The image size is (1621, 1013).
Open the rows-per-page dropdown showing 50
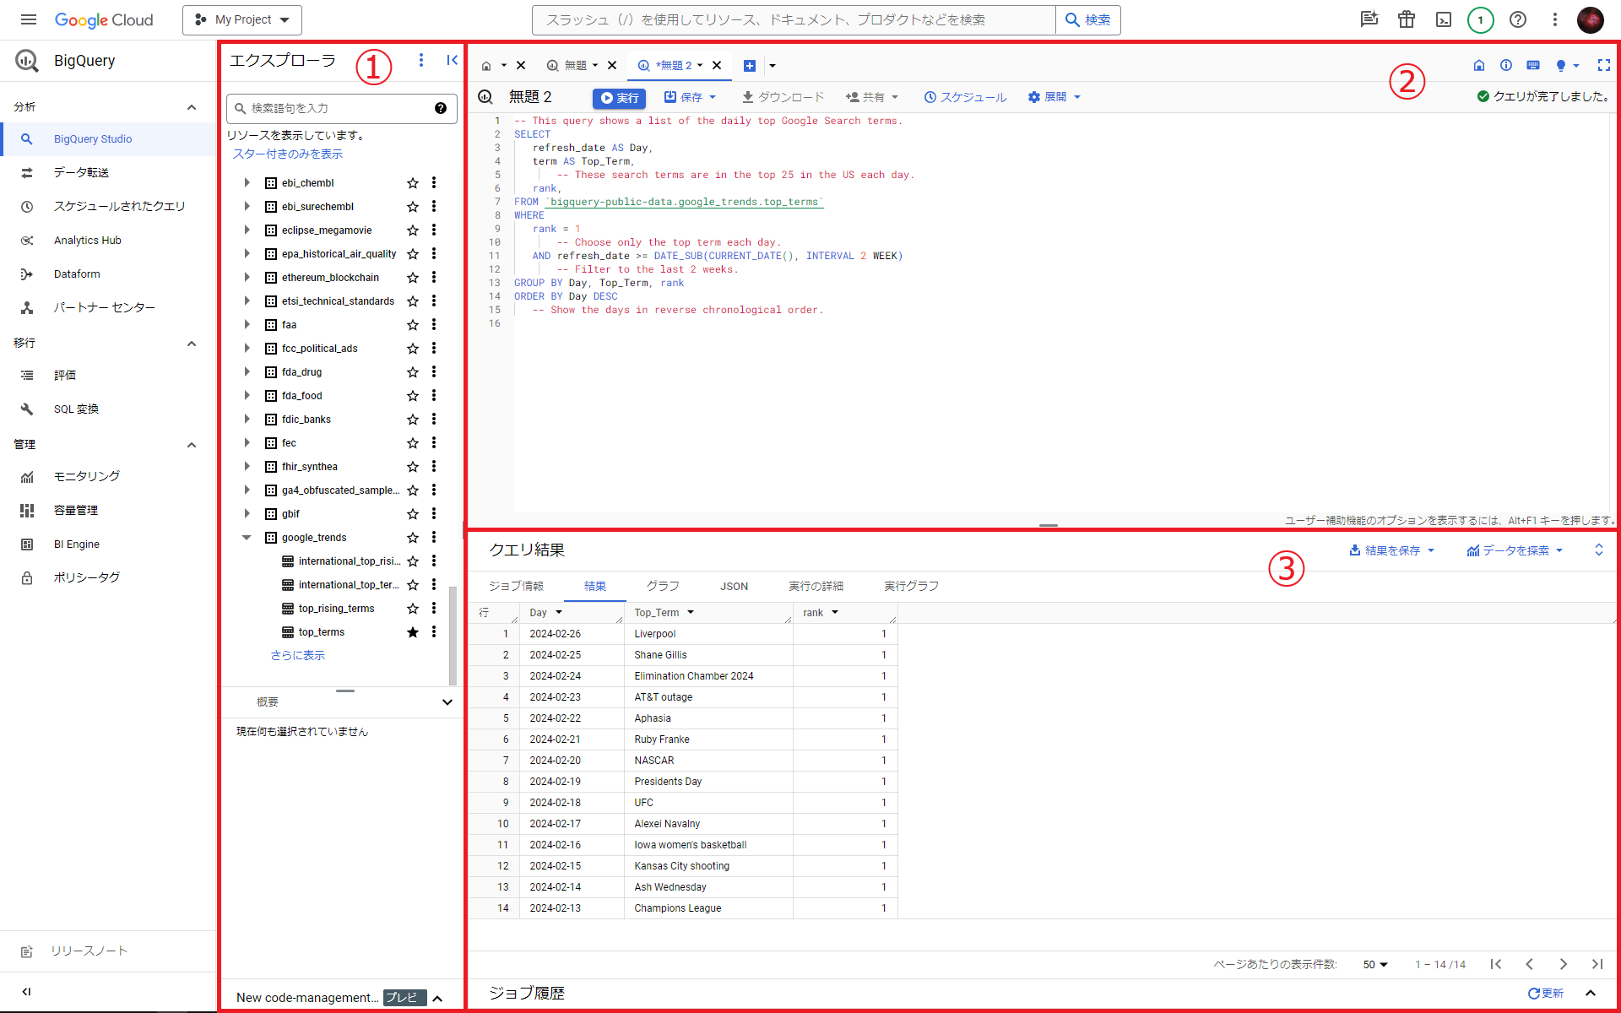coord(1374,964)
